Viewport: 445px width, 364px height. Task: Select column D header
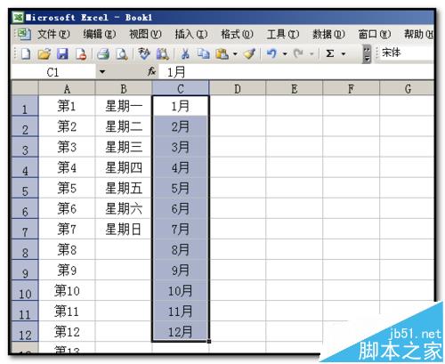point(238,89)
